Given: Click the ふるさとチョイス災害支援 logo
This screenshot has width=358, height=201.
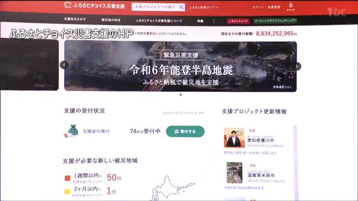Looking at the screenshot, I should [95, 6].
